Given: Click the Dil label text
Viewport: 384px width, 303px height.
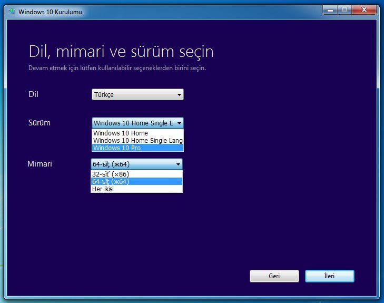Looking at the screenshot, I should pos(33,94).
